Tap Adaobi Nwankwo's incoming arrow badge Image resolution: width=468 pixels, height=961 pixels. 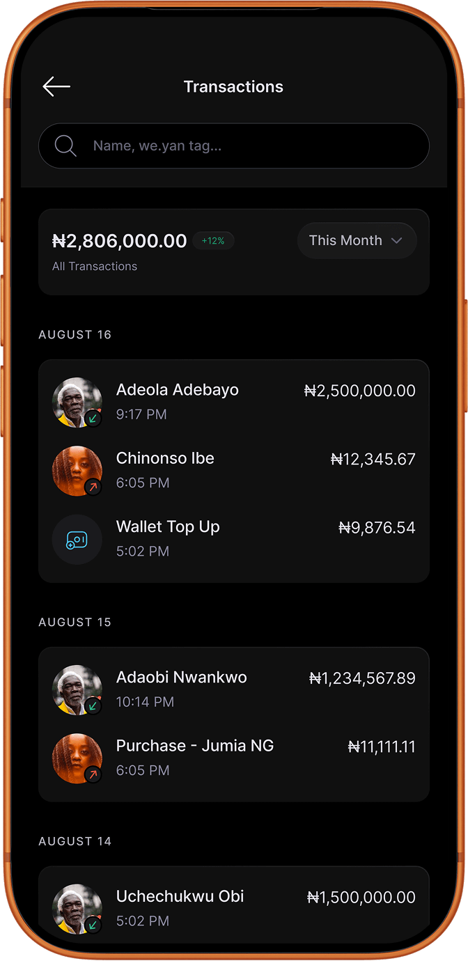coord(93,706)
